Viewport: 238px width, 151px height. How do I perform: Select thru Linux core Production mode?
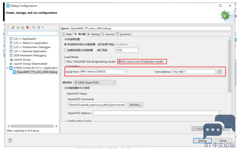(x=120, y=62)
